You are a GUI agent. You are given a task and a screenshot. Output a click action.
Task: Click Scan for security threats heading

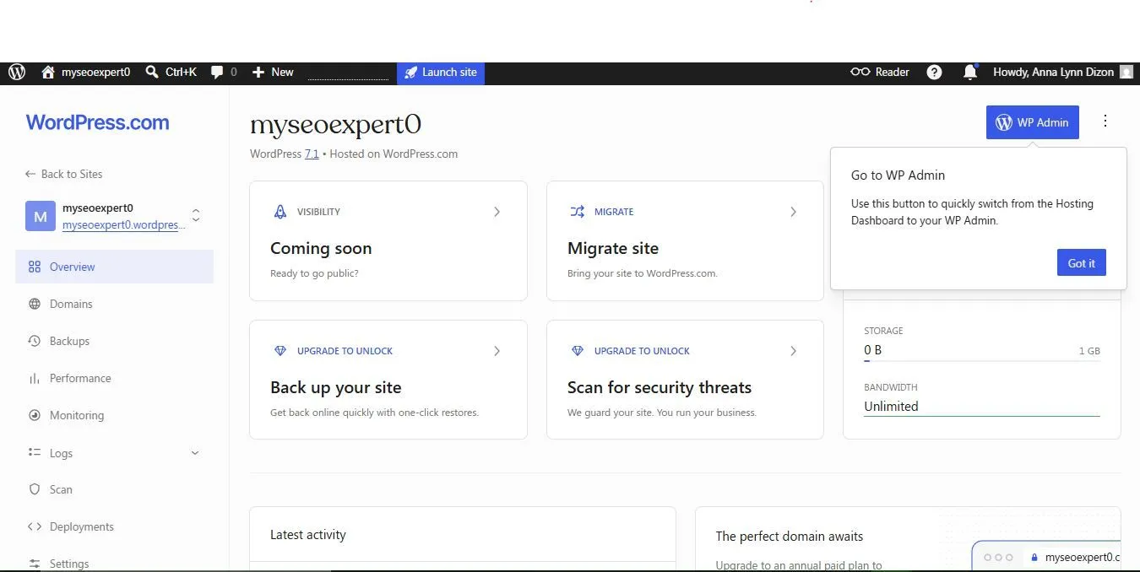(660, 387)
